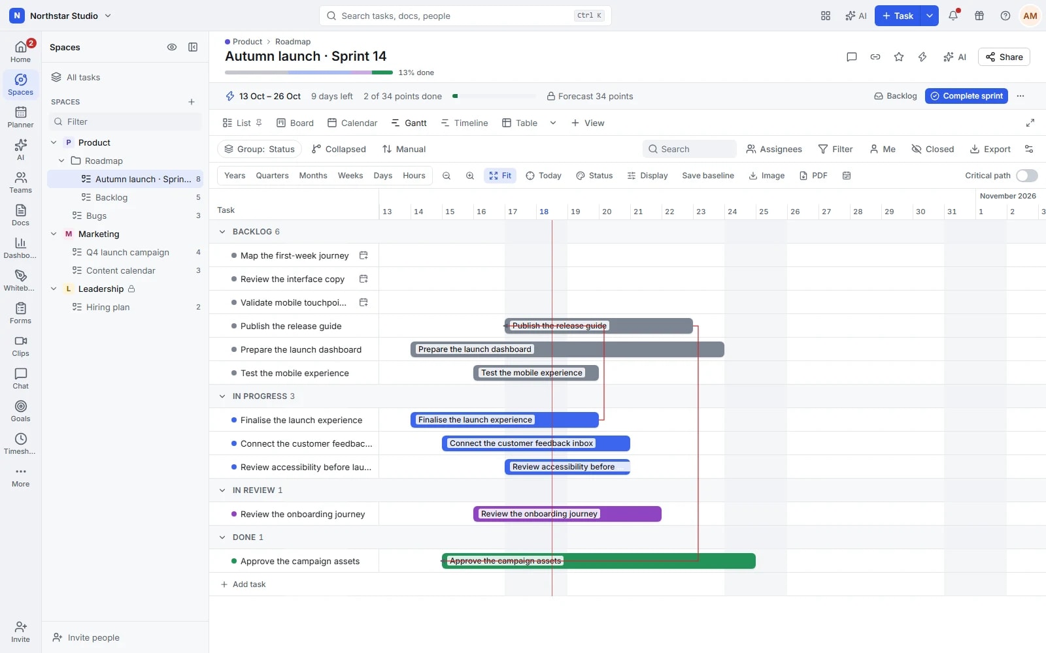Screen dimensions: 1046x653
Task: Switch to the Calendar view tab
Action: tap(352, 123)
